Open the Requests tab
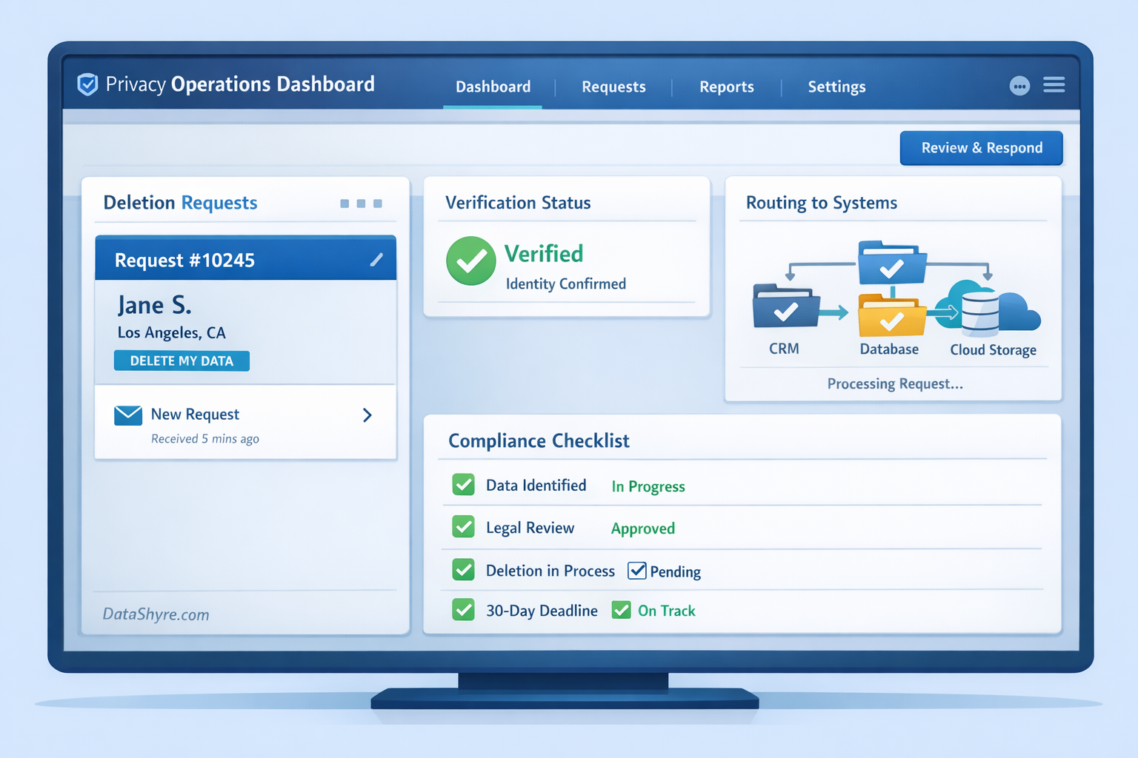1138x758 pixels. [613, 87]
